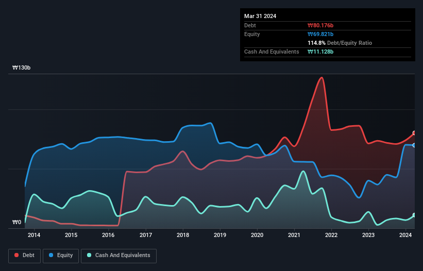Click the ₩80.176b debt value in tooltip
Screen dimensions: 423x271
pos(320,25)
